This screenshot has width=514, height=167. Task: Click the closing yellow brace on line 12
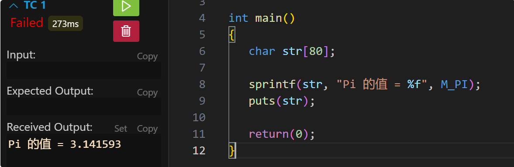232,151
